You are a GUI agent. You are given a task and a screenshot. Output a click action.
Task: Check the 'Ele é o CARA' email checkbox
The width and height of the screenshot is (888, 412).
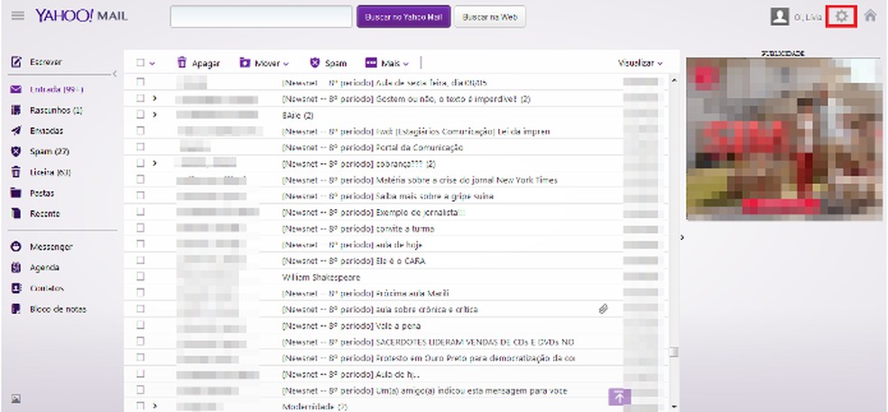pos(141,261)
